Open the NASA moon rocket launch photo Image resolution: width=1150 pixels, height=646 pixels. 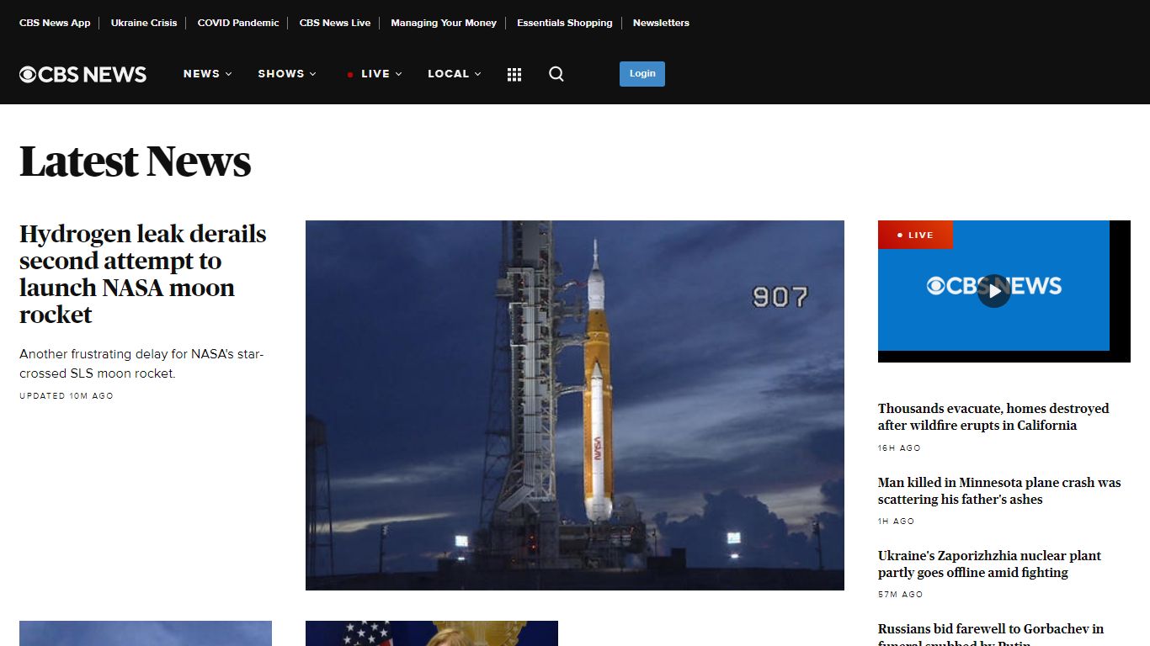tap(575, 405)
